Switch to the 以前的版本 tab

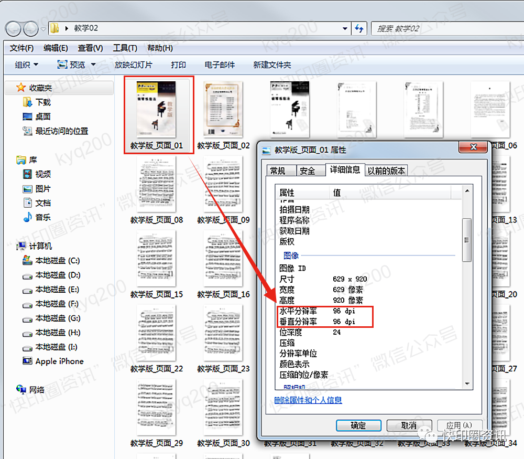coord(386,170)
